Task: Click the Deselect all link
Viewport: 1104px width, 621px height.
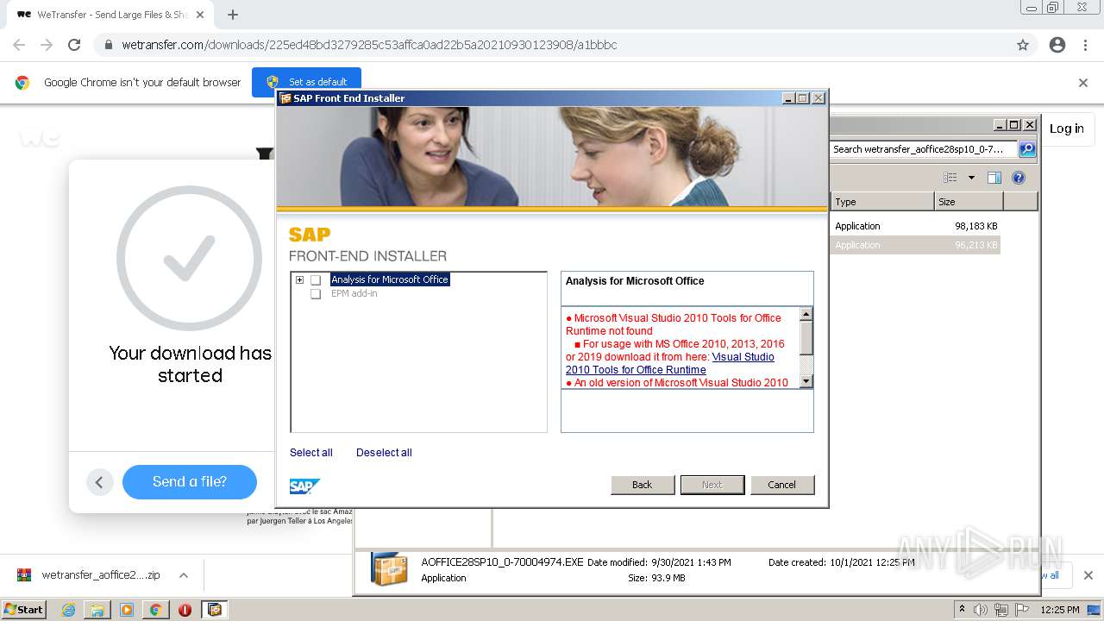Action: [x=384, y=453]
